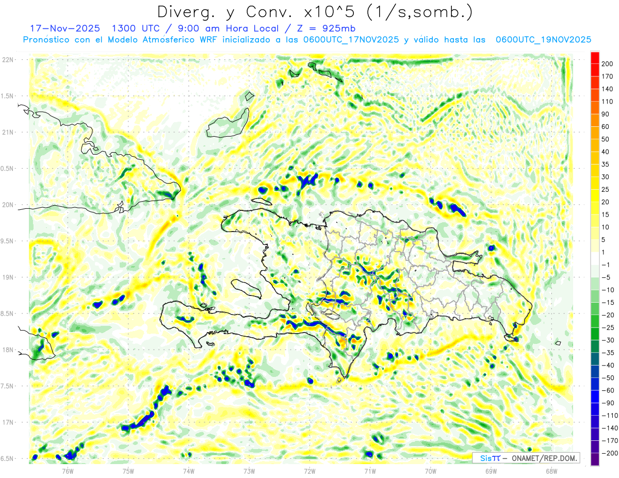Image resolution: width=619 pixels, height=478 pixels.
Task: Click the 170 value on the color scale
Action: point(608,76)
